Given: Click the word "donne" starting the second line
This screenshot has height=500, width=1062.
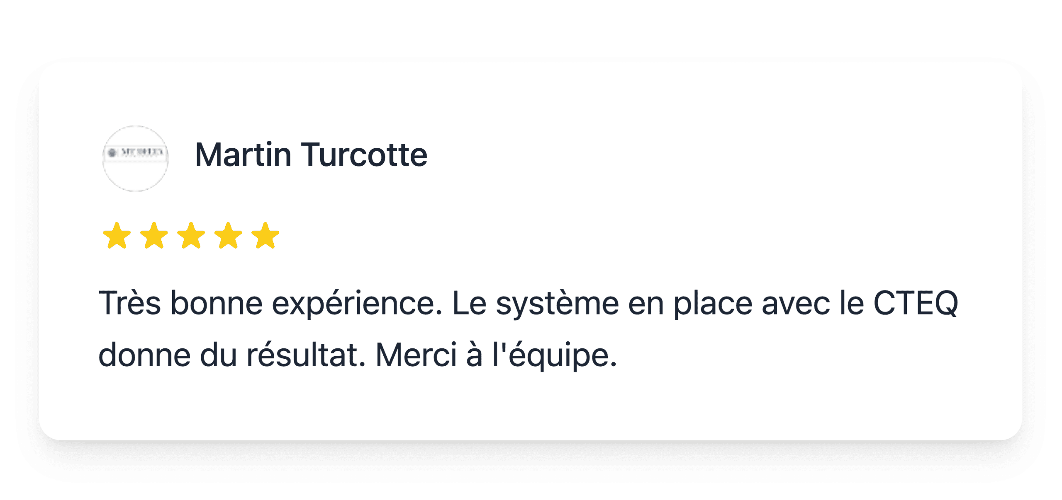Looking at the screenshot, I should pos(144,355).
